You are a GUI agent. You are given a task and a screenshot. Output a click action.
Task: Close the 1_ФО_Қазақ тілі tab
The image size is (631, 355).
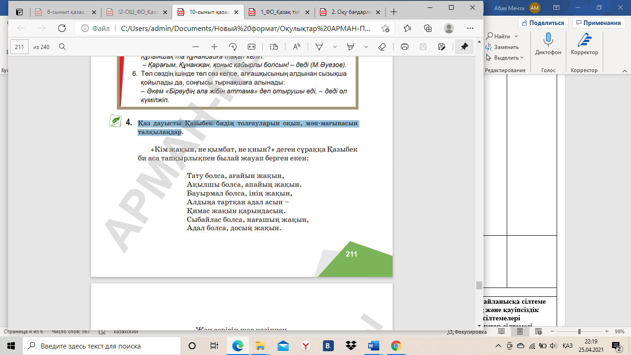307,12
